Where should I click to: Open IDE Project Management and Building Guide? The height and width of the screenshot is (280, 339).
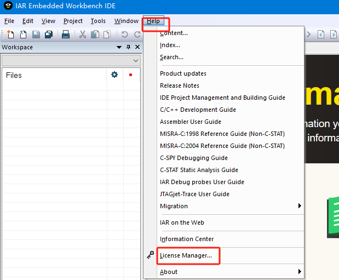224,98
